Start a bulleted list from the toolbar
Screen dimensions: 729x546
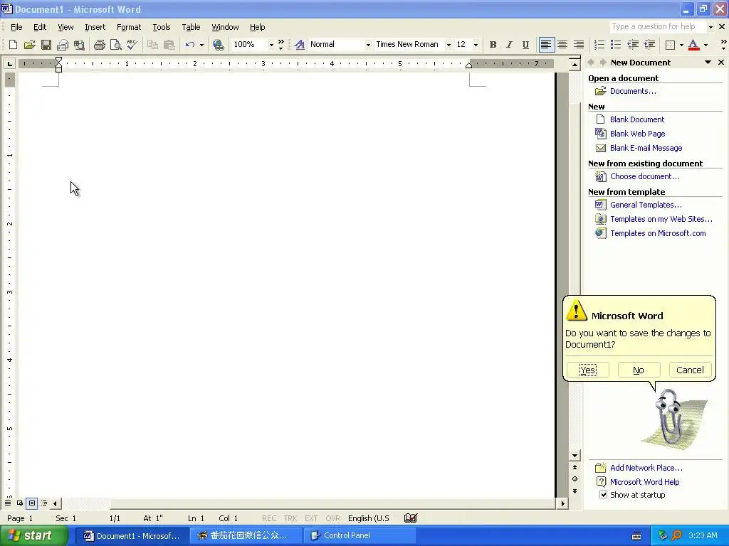(616, 45)
